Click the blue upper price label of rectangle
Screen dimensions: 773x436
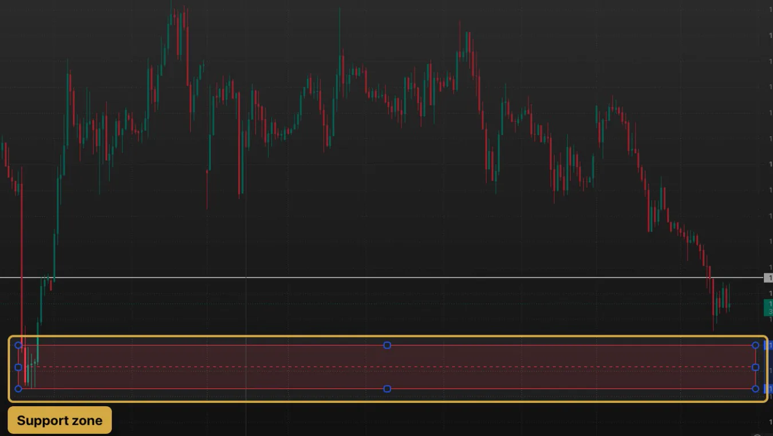point(768,346)
